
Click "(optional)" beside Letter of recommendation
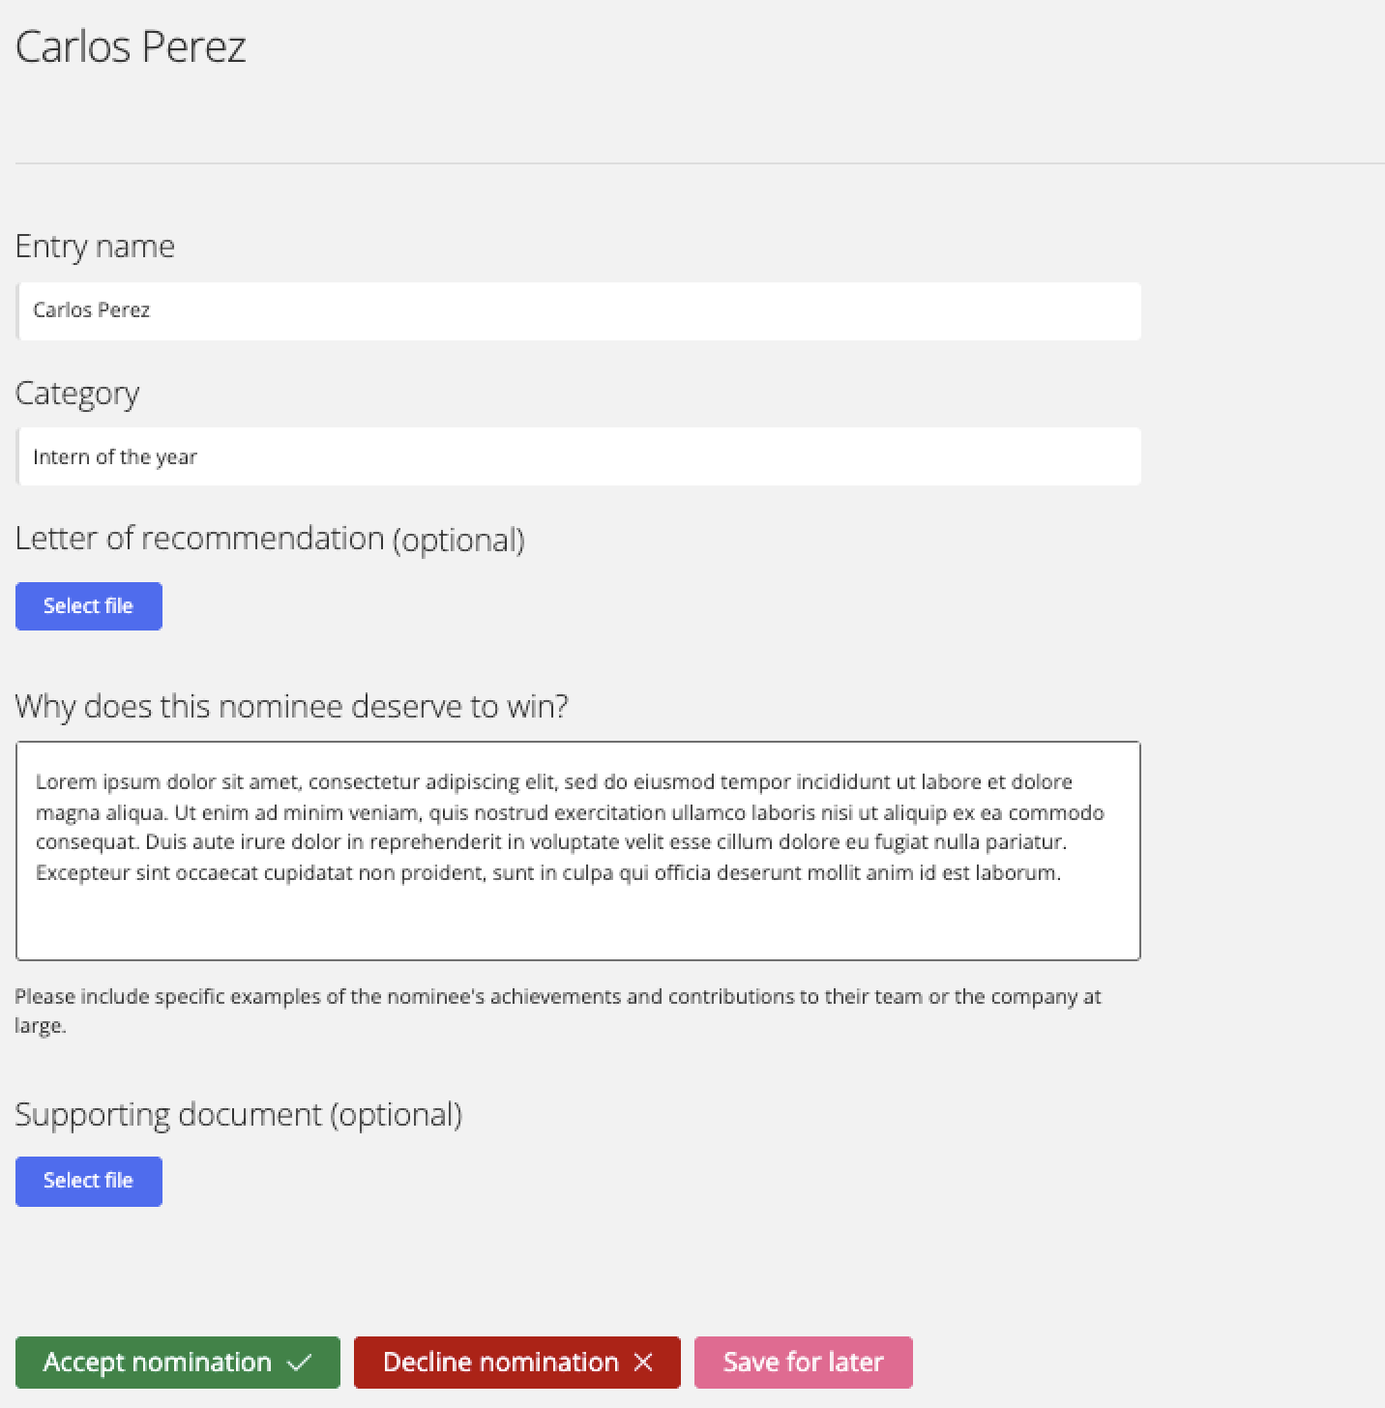458,540
